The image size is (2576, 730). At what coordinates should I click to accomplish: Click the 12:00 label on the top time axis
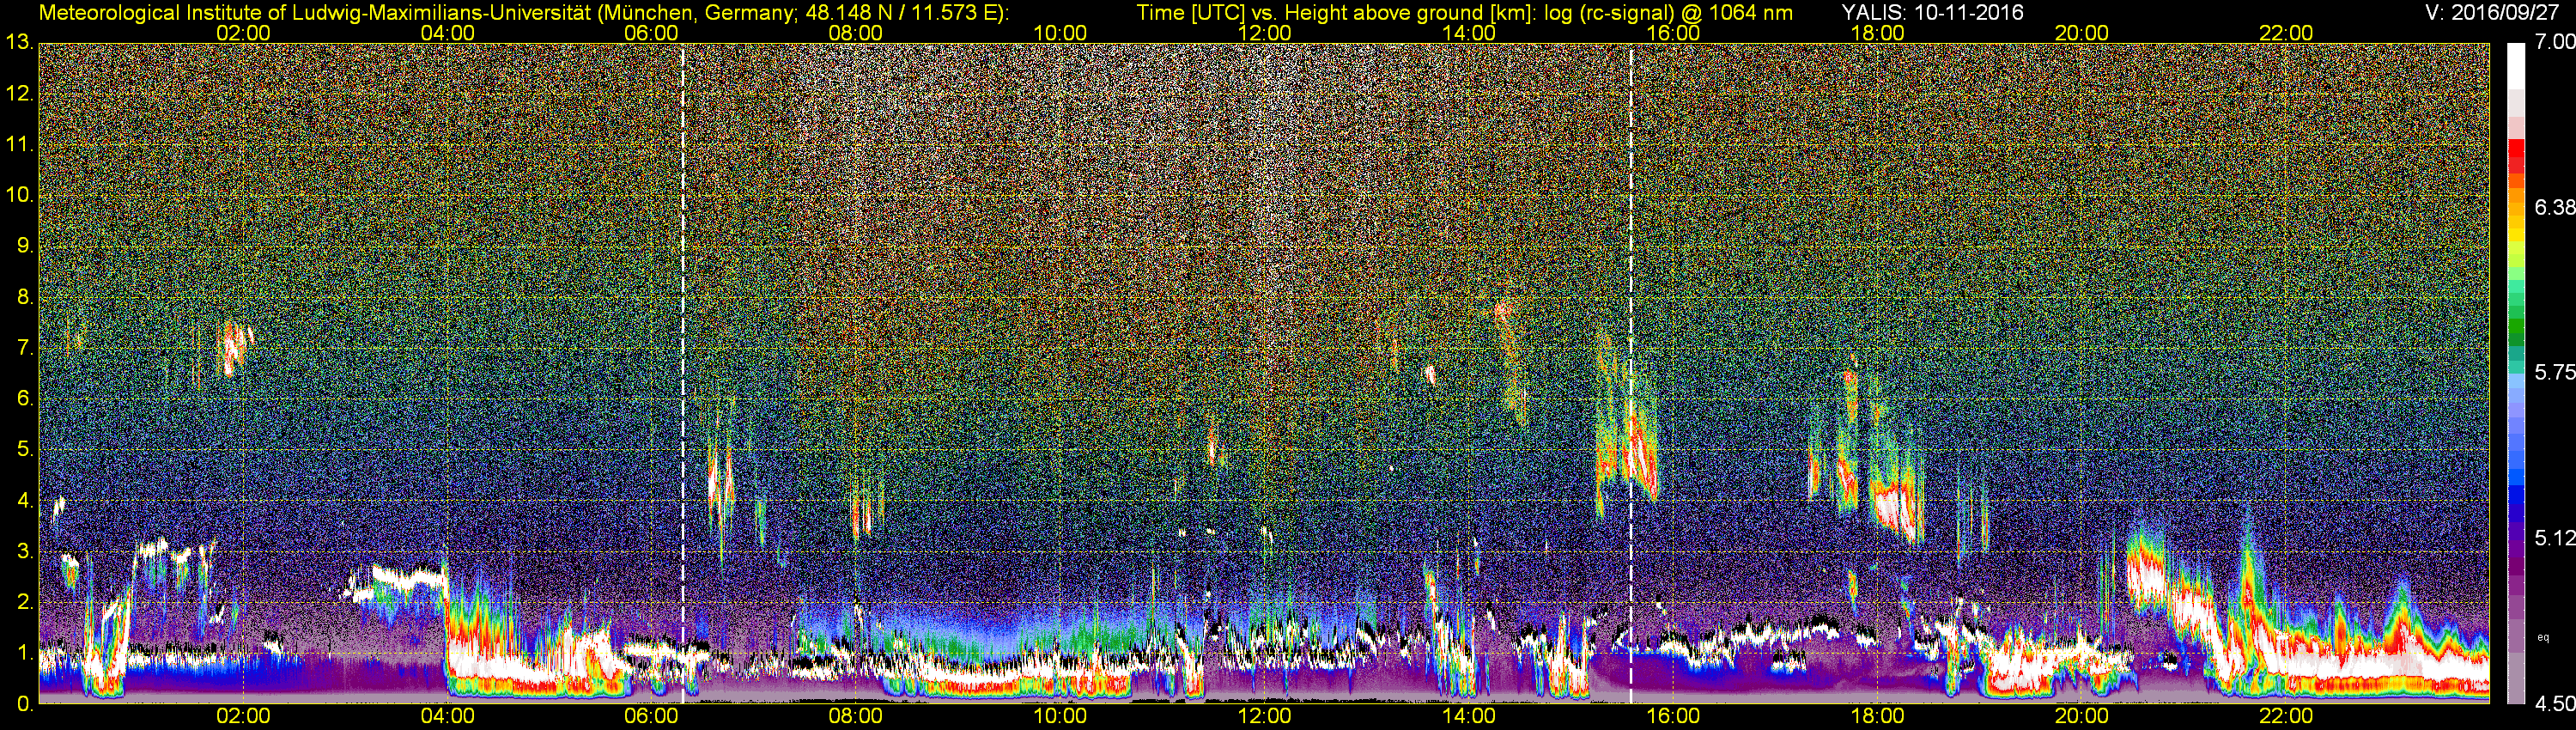click(x=1264, y=33)
